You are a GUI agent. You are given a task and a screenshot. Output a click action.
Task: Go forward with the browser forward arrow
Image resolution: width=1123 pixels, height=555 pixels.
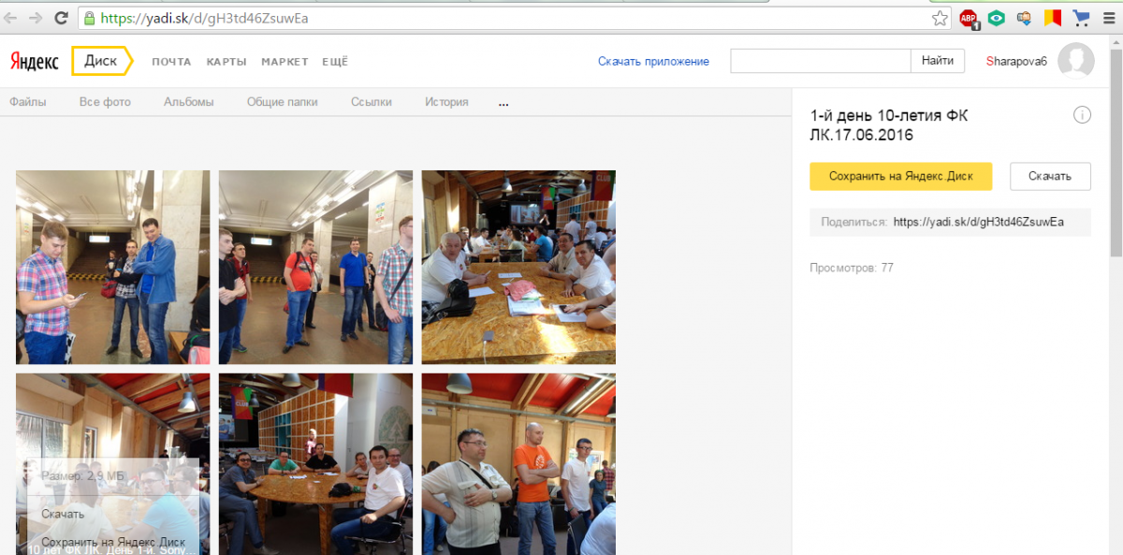(x=36, y=18)
